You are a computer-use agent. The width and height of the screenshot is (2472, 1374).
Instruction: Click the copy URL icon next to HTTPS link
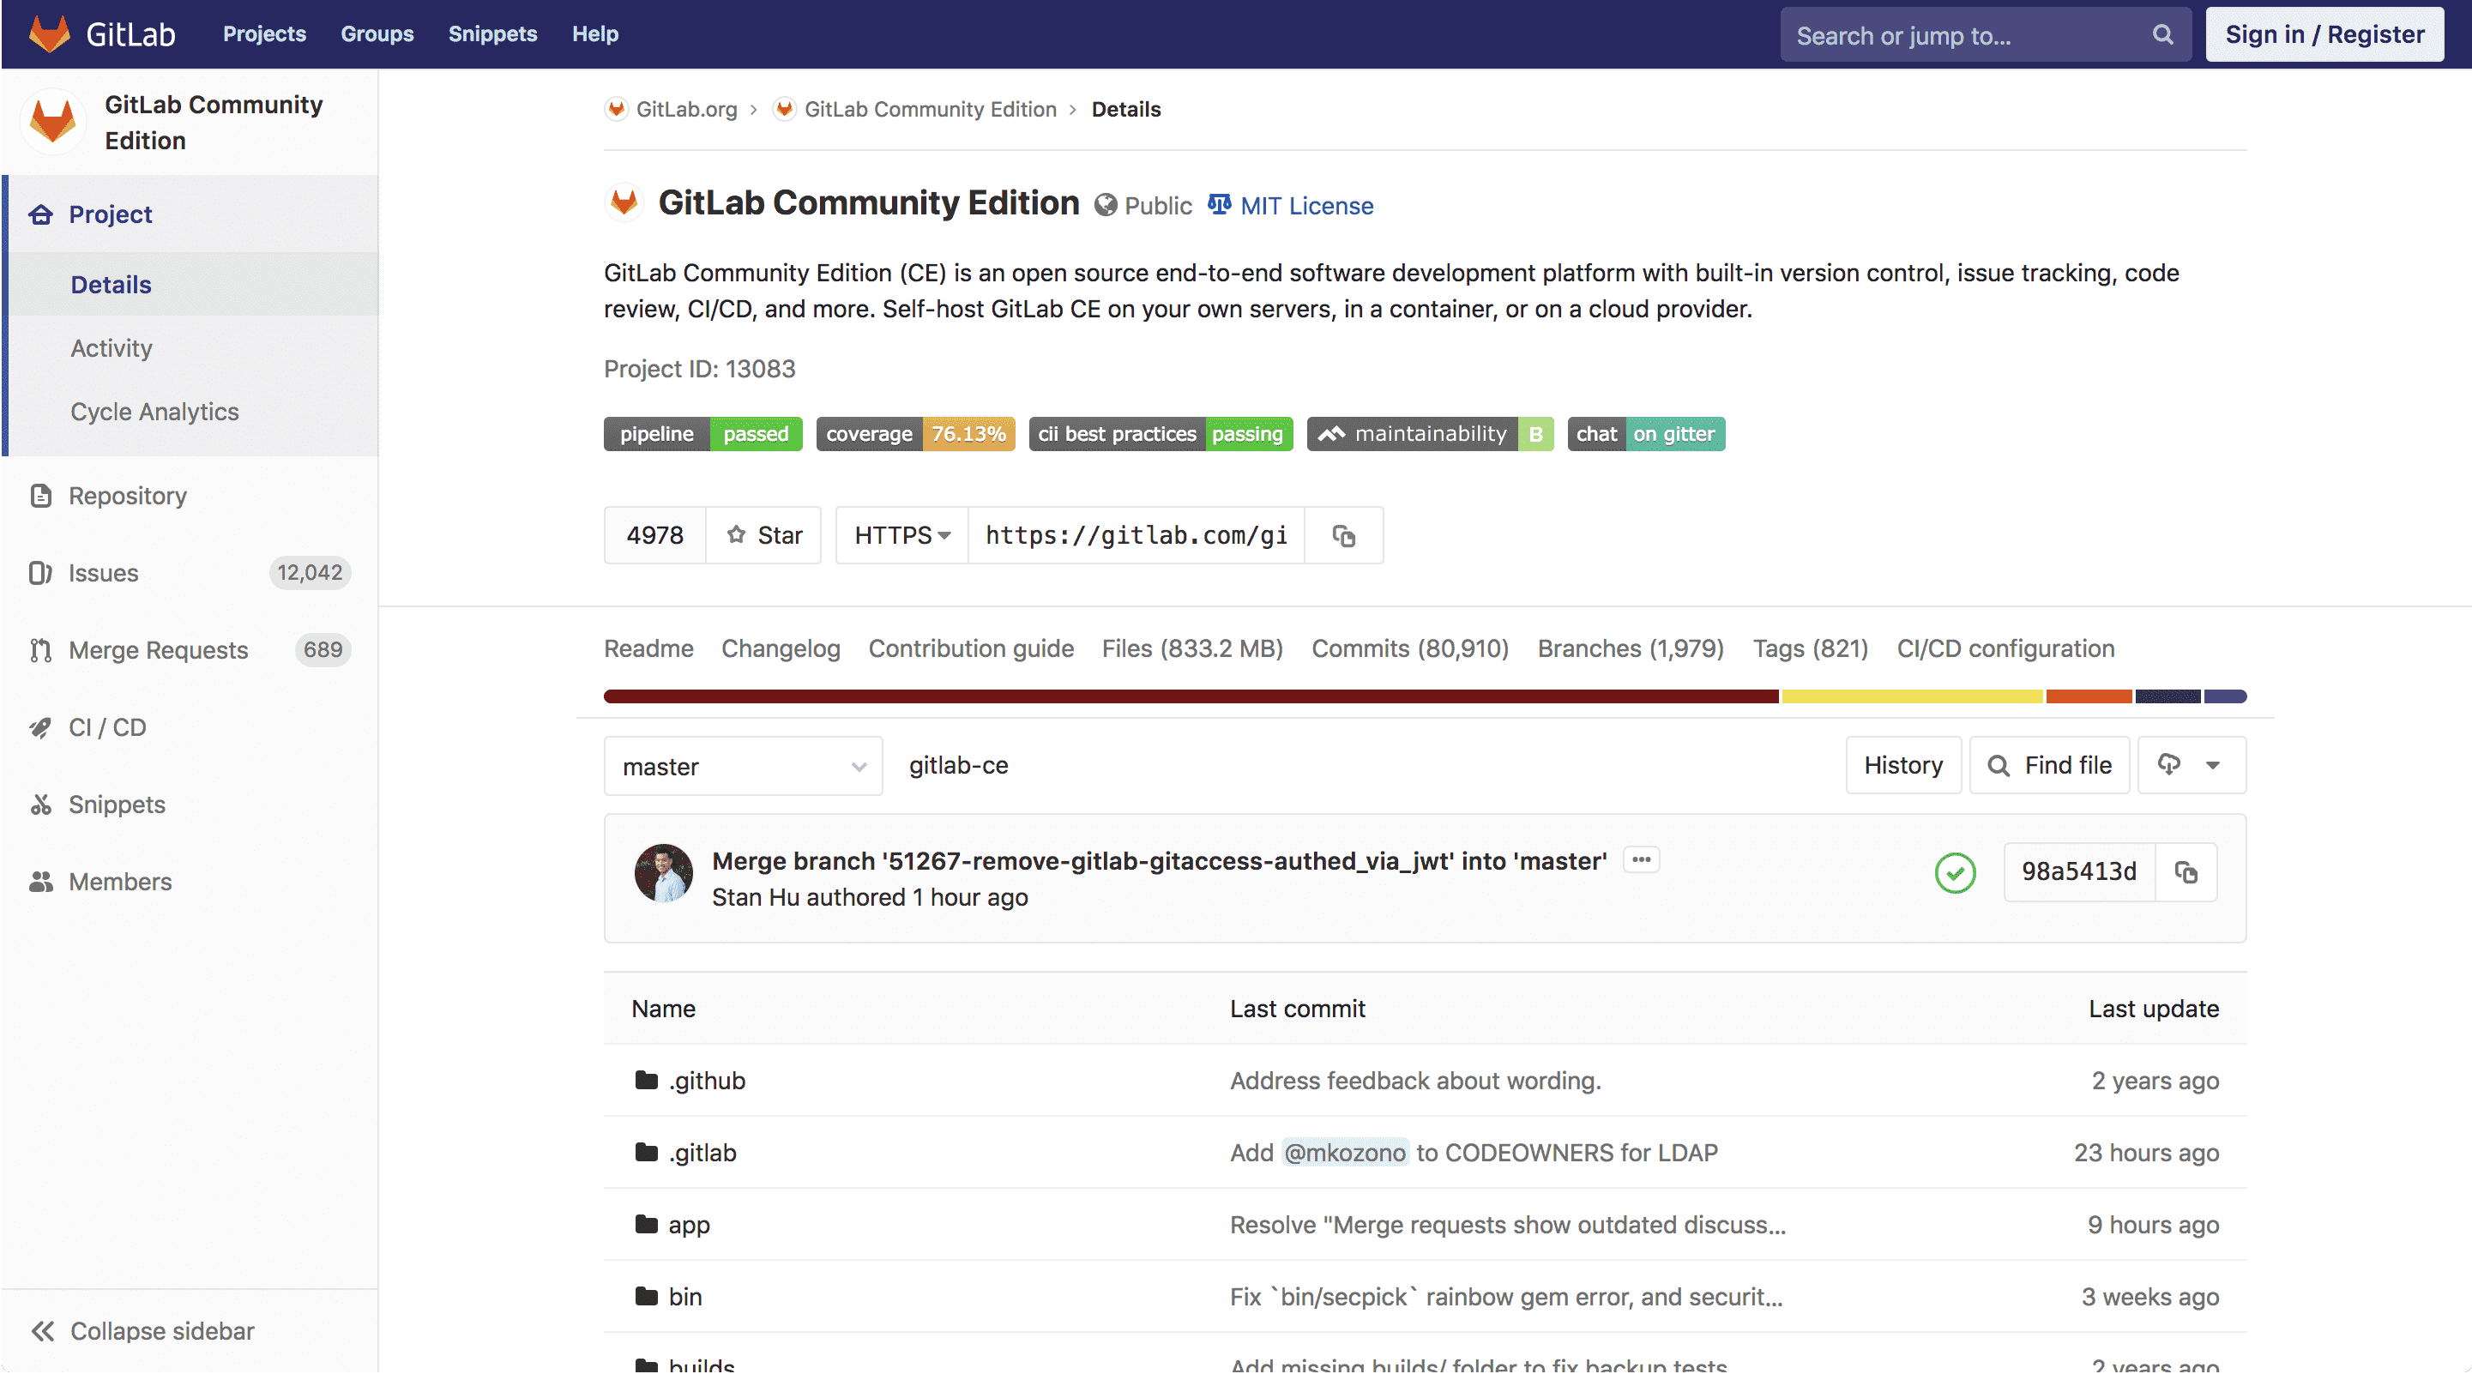tap(1345, 534)
